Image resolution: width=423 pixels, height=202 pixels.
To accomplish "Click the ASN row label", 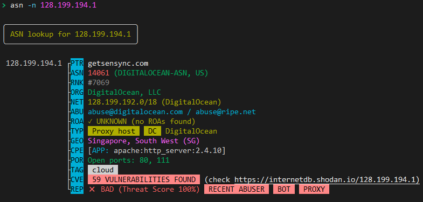I will point(77,73).
